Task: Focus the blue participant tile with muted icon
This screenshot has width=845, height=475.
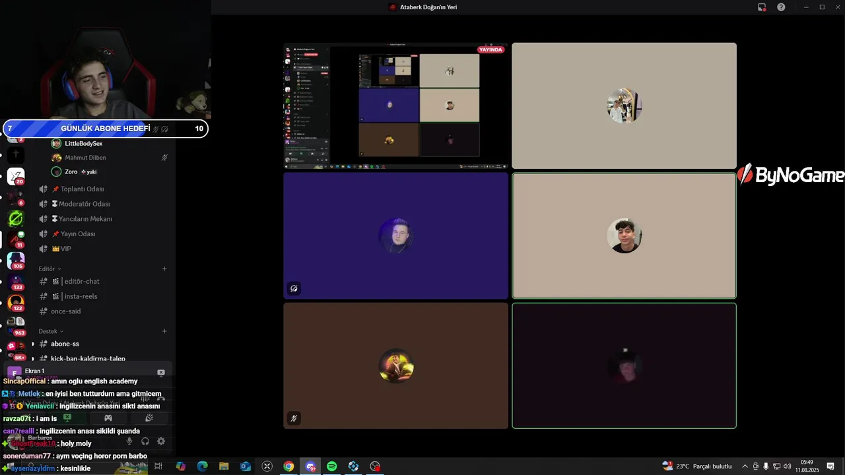Action: coord(395,236)
